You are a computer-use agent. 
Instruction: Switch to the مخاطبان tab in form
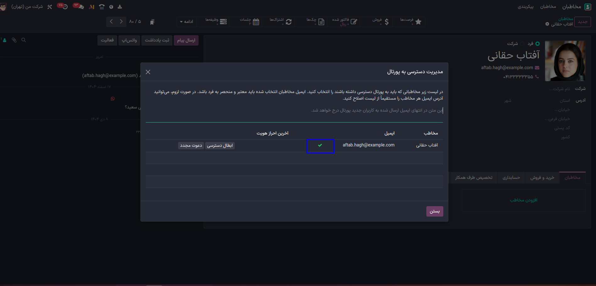click(x=572, y=178)
